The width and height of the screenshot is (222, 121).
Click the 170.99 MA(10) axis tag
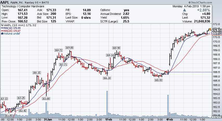pyautogui.click(x=217, y=33)
